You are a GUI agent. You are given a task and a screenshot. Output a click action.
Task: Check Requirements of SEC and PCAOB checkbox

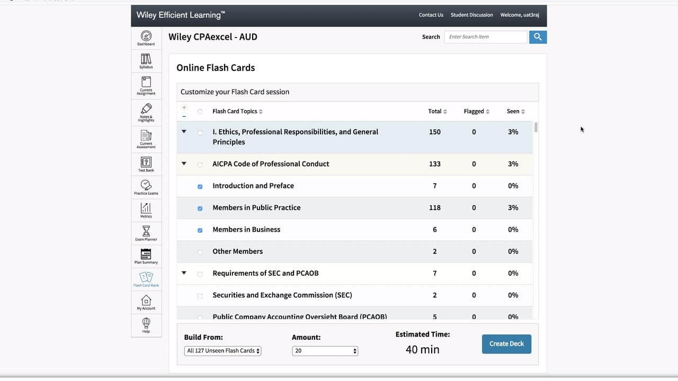pyautogui.click(x=200, y=274)
